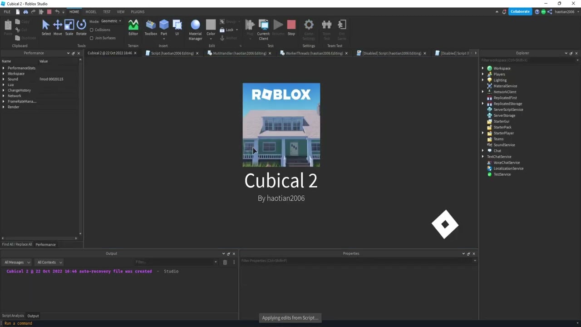Expand the Render row in Performance panel

click(4, 107)
